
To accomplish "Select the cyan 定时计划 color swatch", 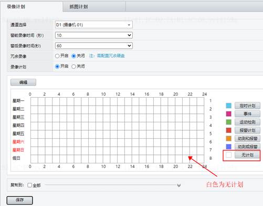I will click(228, 106).
